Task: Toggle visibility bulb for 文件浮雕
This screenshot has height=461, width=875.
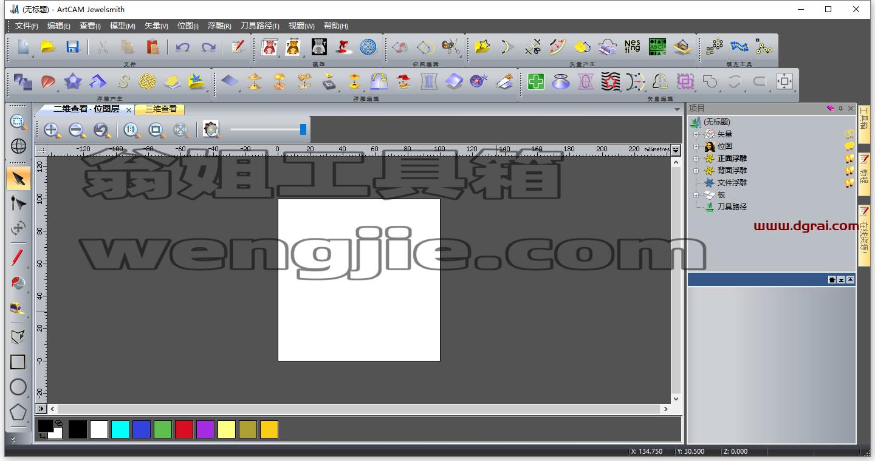Action: pyautogui.click(x=849, y=183)
